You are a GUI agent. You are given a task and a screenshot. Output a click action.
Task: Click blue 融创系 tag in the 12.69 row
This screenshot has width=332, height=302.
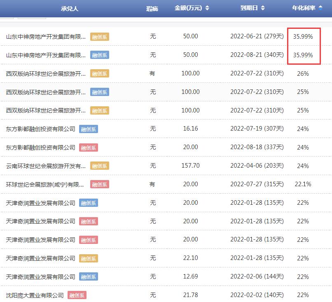(89, 277)
